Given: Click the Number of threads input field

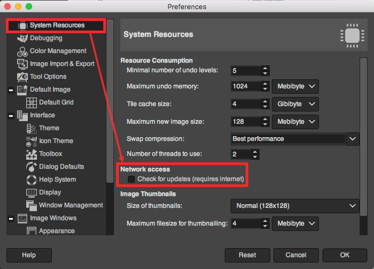Looking at the screenshot, I should click(241, 154).
